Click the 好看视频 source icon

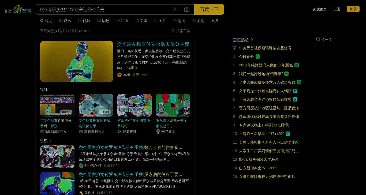coord(119,132)
